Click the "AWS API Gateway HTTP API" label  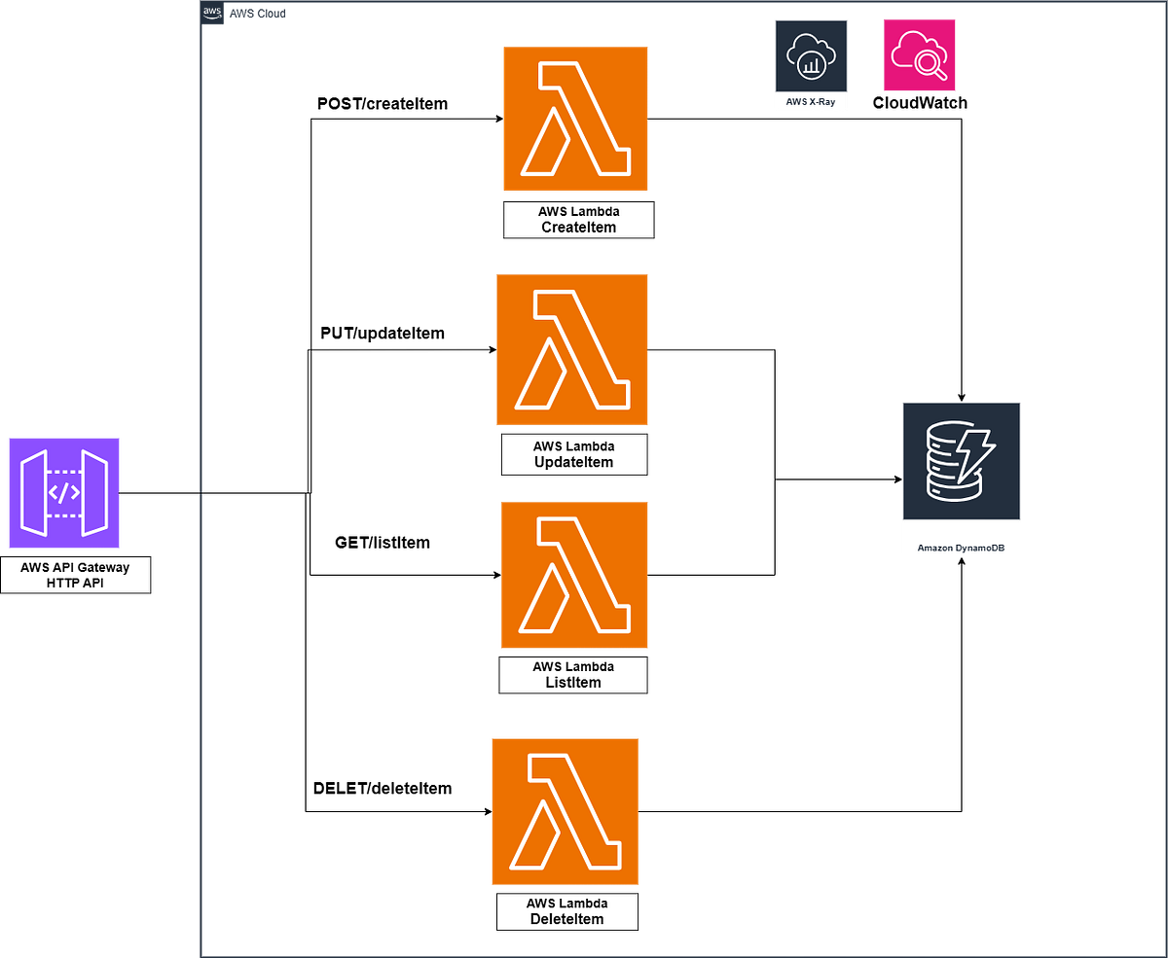point(74,575)
